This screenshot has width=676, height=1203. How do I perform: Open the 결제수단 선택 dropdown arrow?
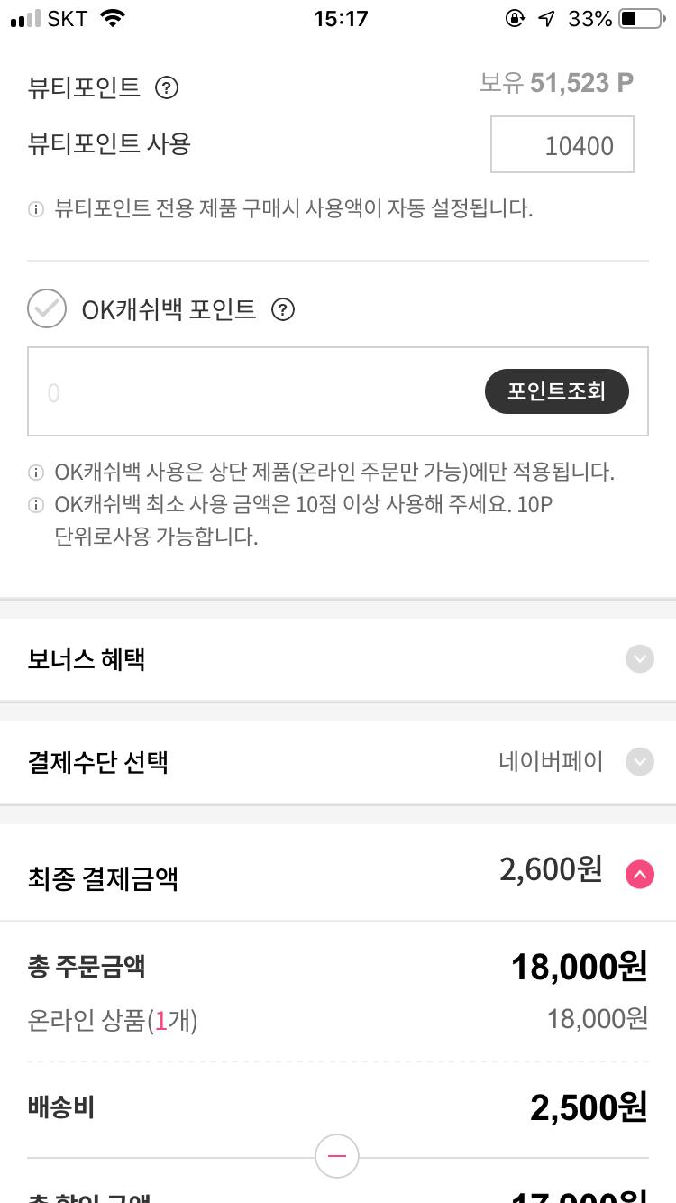(639, 762)
